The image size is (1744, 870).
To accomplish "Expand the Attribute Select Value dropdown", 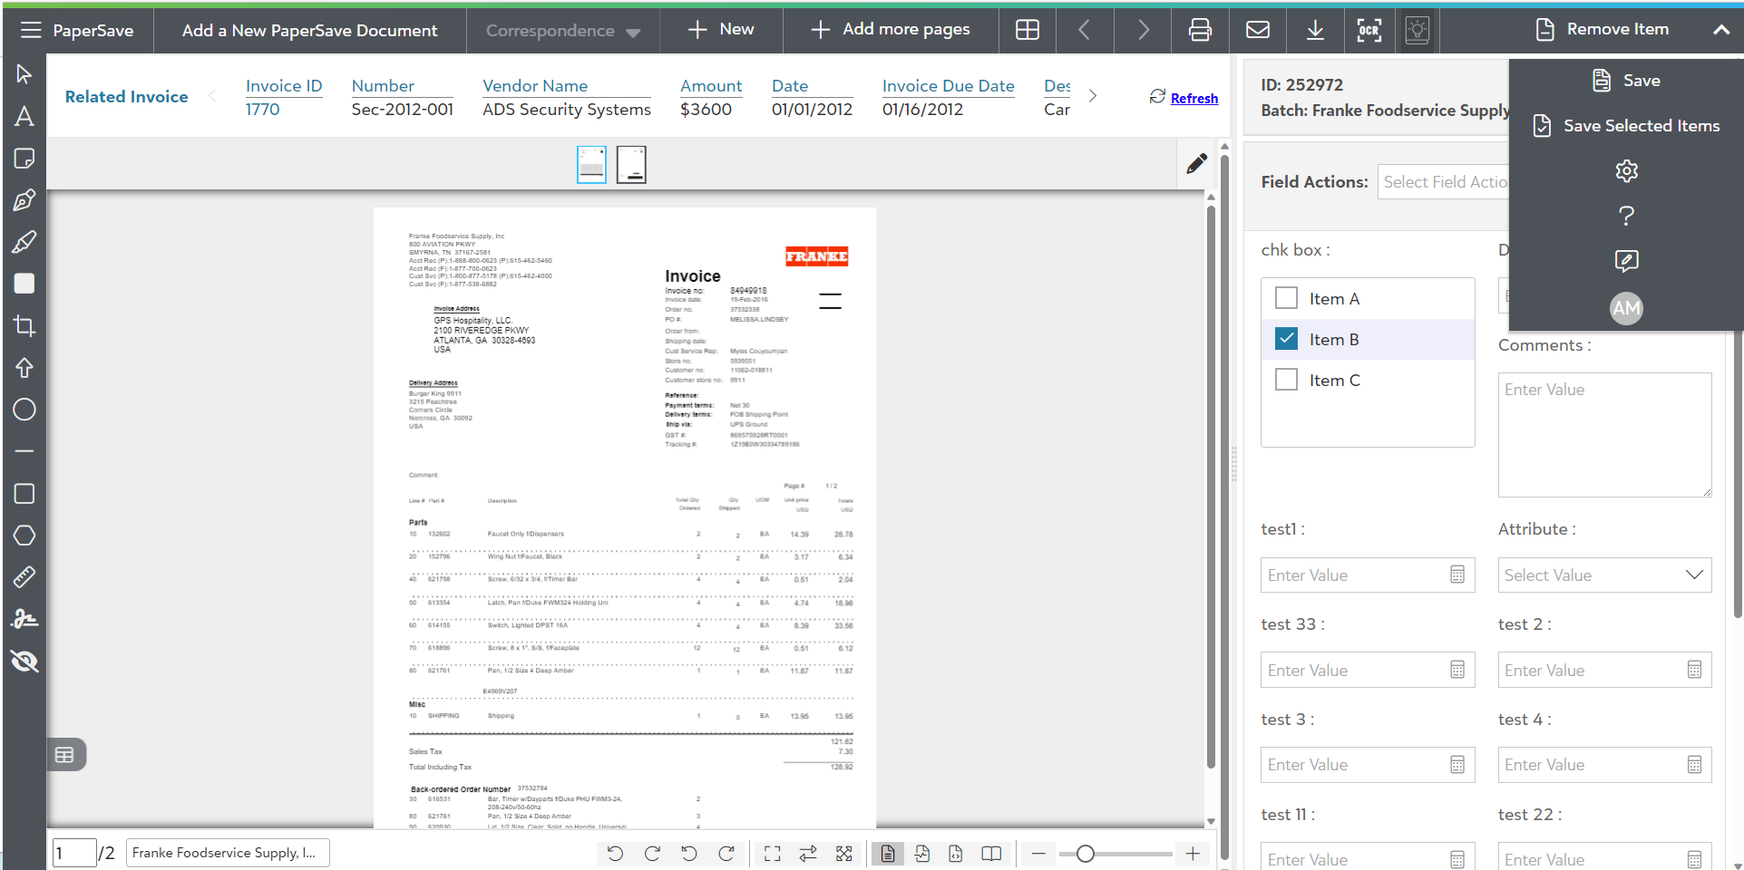I will click(1603, 575).
